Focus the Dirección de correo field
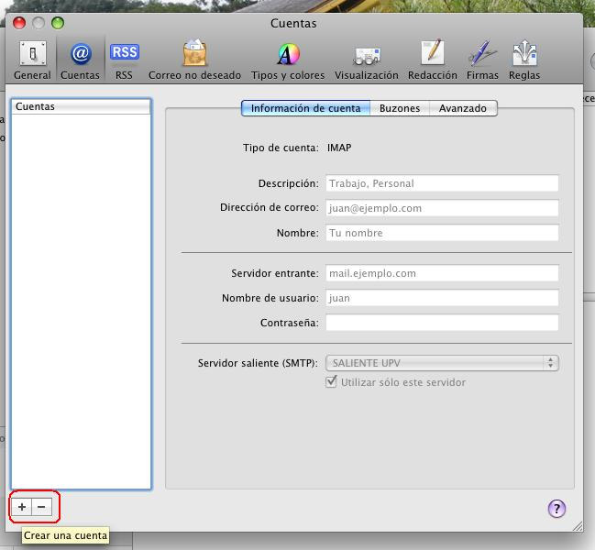Viewport: 595px width, 550px height. point(442,208)
